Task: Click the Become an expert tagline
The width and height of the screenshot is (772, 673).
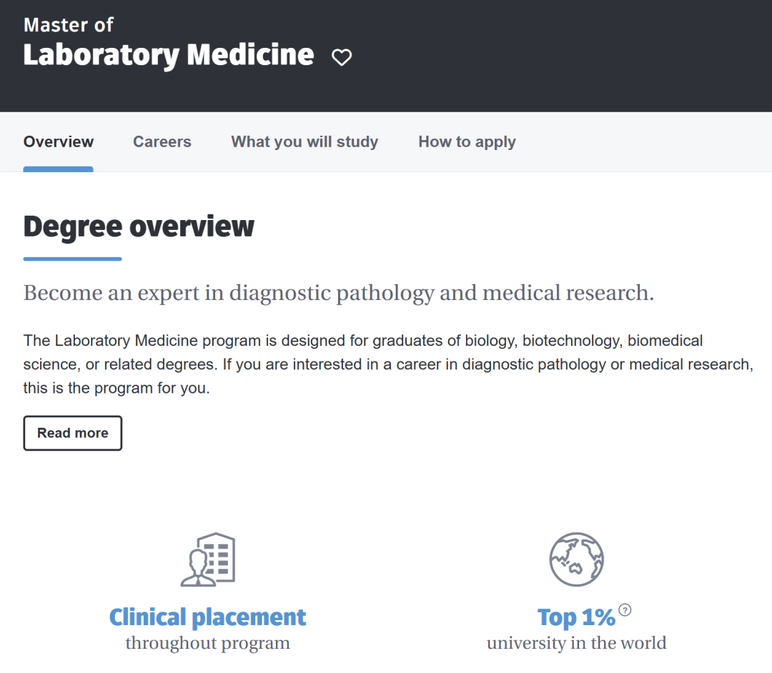Action: pyautogui.click(x=338, y=293)
